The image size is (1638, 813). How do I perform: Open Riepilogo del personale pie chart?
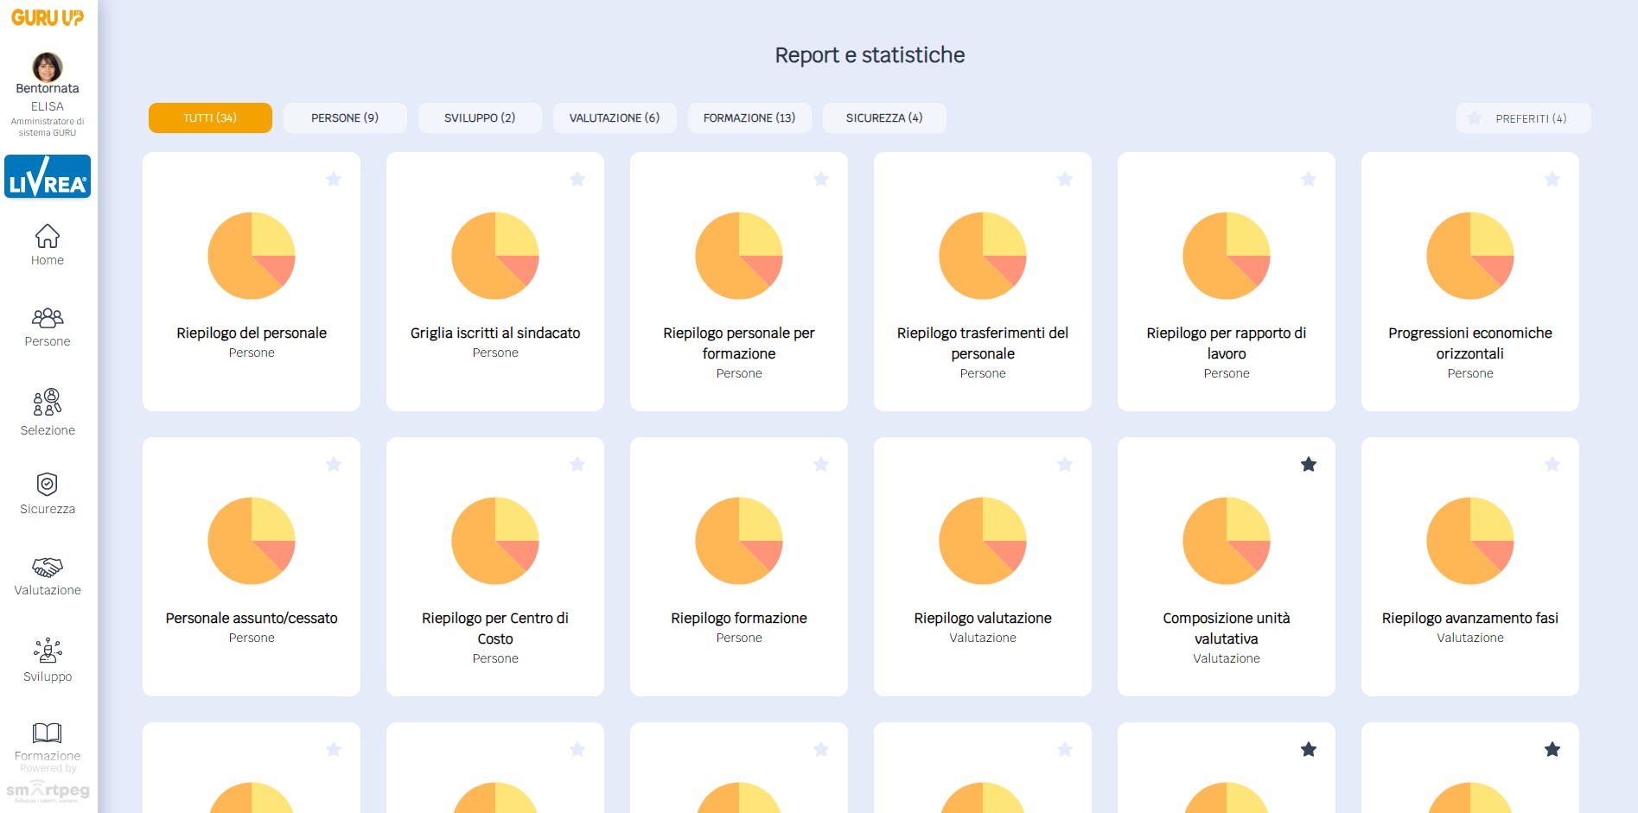click(x=252, y=256)
